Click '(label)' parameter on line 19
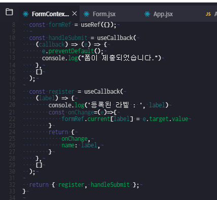217x200 pixels. pos(47,98)
